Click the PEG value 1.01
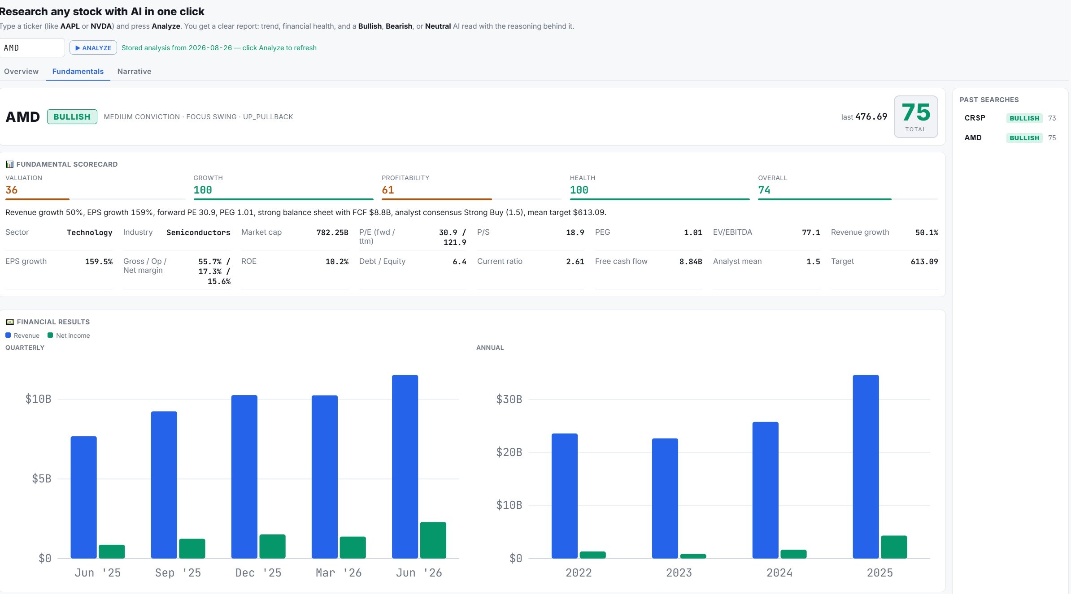 click(x=693, y=232)
